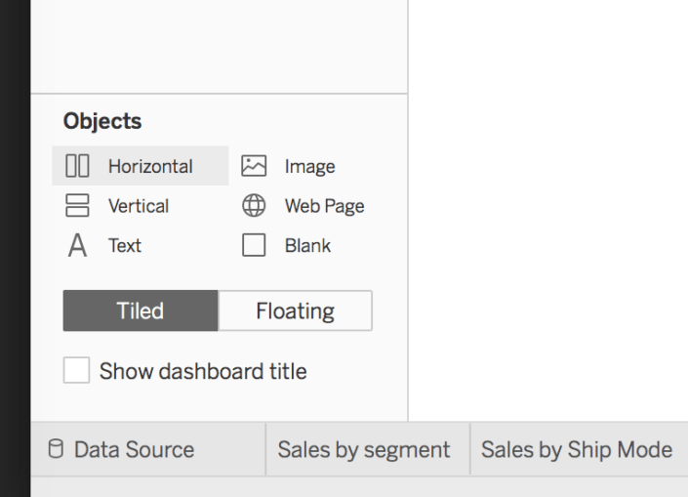Choose the Blank object label
Viewport: 688px width, 497px height.
pyautogui.click(x=307, y=246)
